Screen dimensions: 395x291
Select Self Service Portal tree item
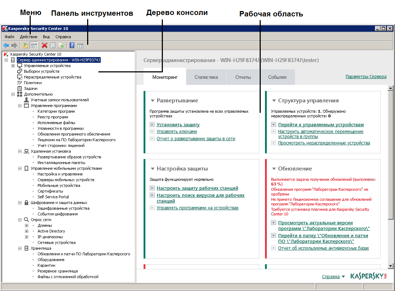[53, 197]
